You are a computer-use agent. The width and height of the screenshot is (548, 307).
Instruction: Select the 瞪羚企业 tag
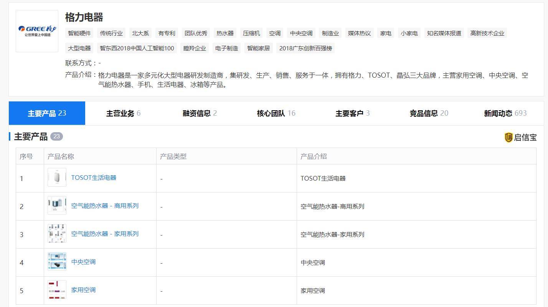point(195,48)
